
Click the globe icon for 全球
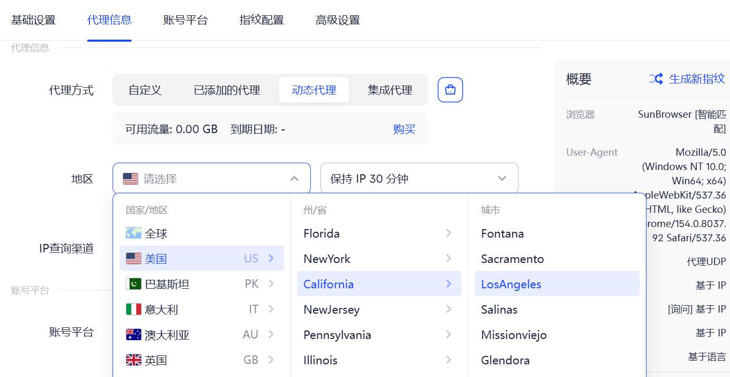point(134,233)
